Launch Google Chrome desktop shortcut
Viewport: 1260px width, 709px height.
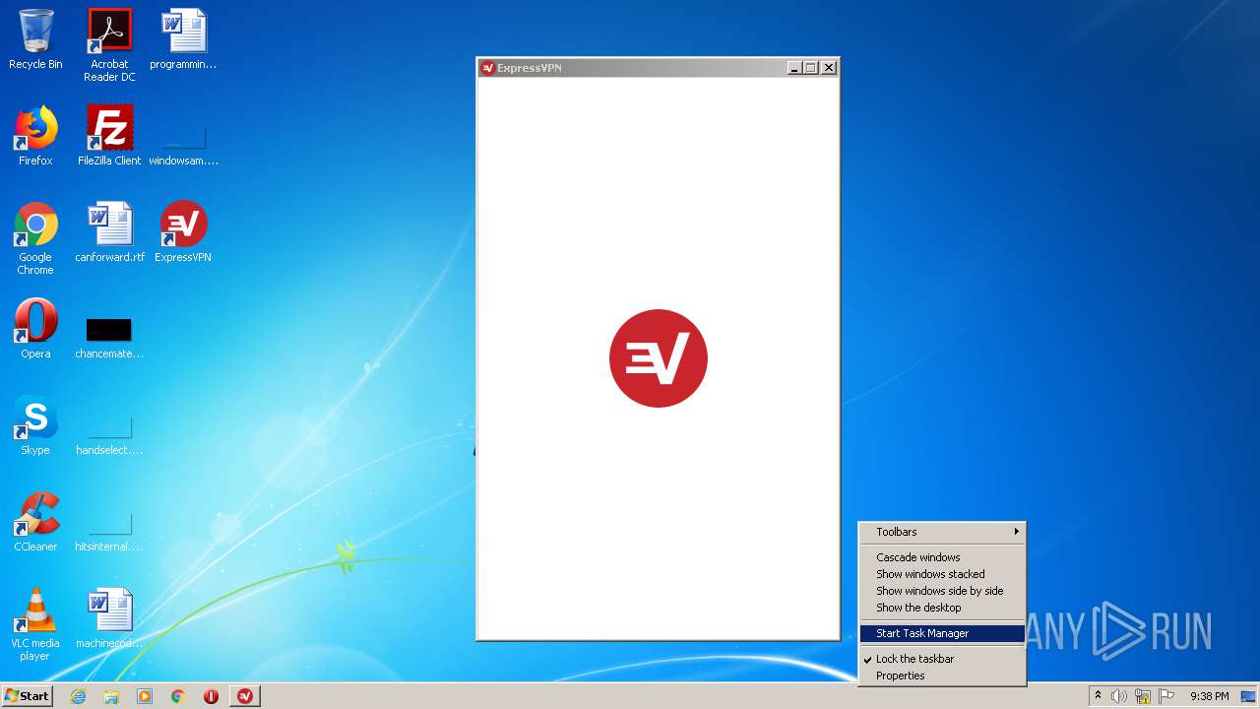[35, 238]
